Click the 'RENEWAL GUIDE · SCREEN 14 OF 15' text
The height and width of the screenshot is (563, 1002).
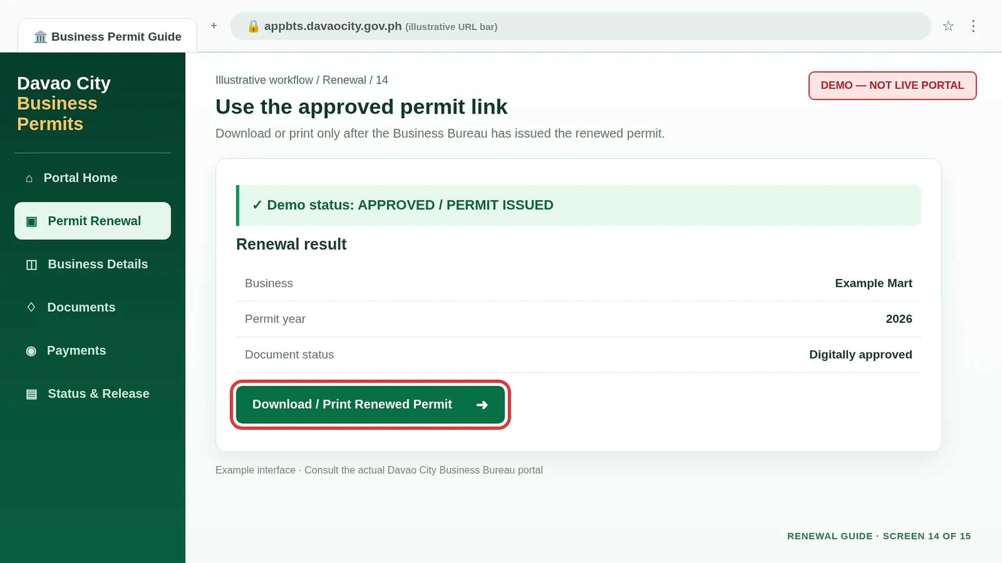click(879, 536)
